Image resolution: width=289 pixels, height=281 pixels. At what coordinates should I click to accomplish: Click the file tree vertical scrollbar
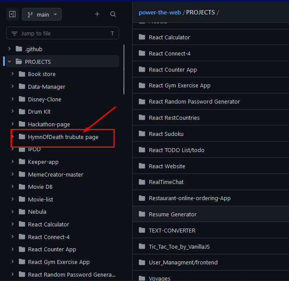[124, 69]
